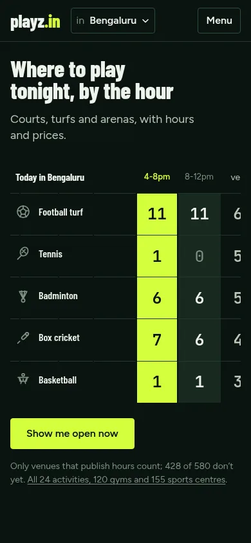The width and height of the screenshot is (251, 543).
Task: Open the All 24 activities link
Action: [x=126, y=480]
